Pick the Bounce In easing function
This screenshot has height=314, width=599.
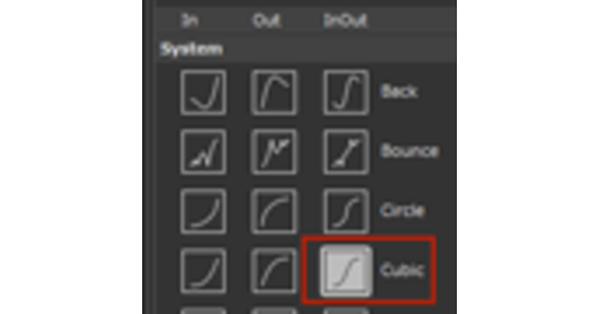(x=203, y=152)
